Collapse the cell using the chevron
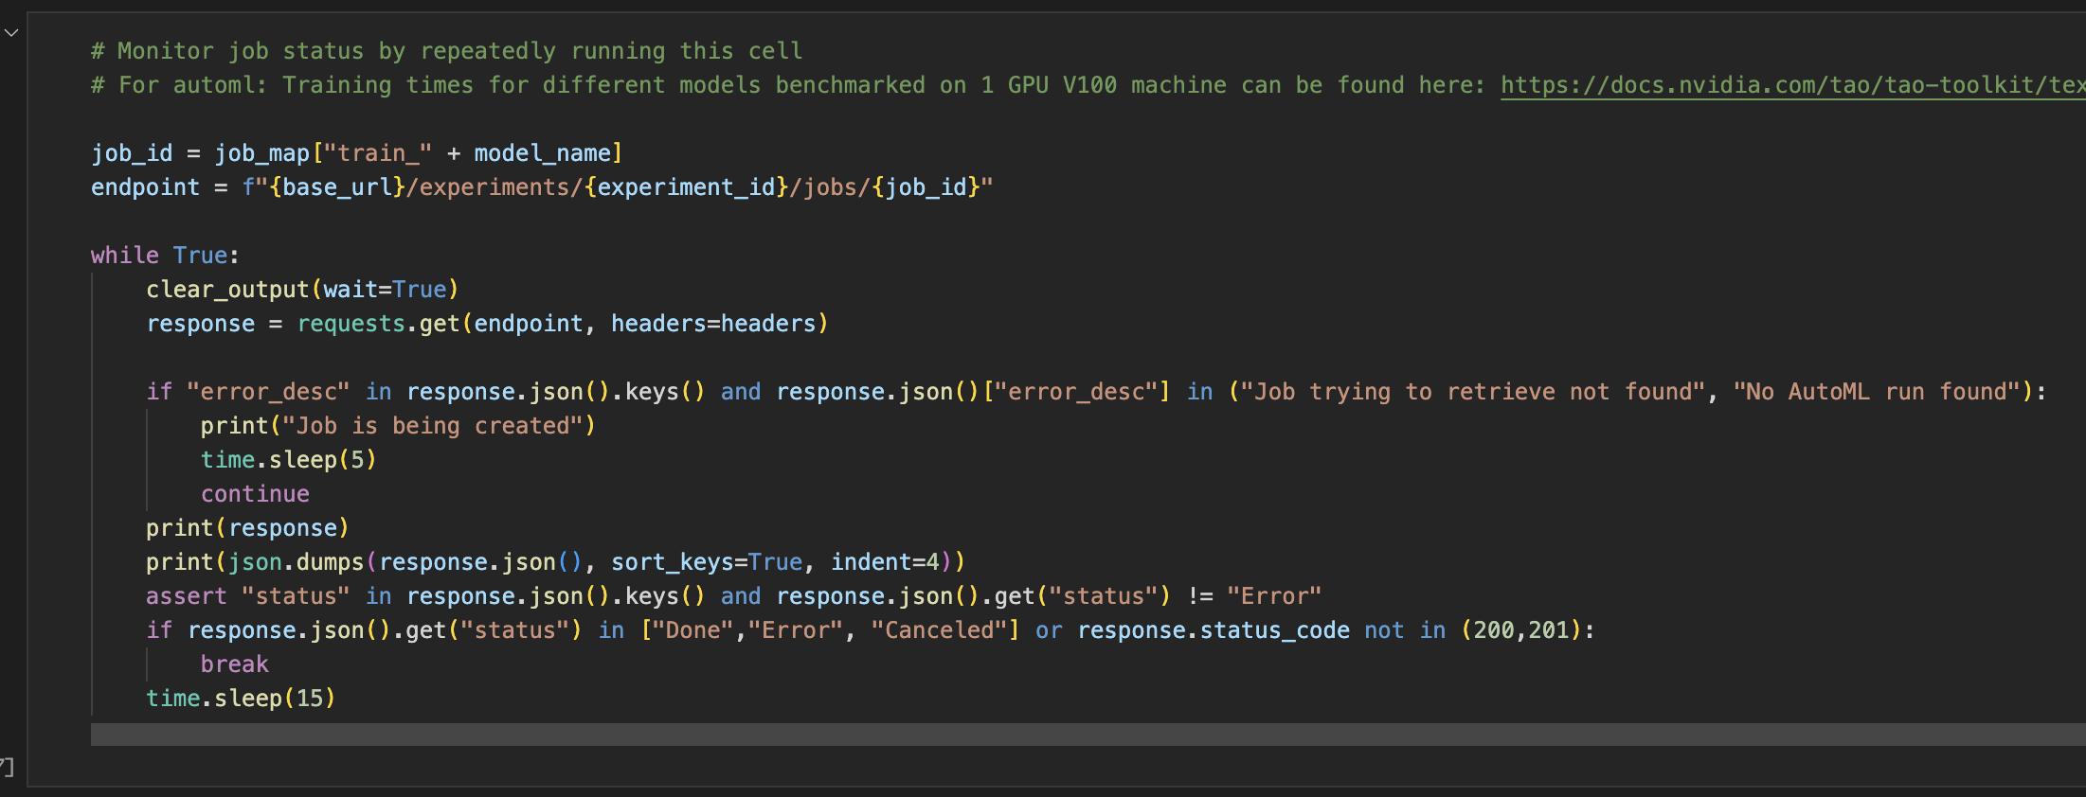Viewport: 2086px width, 797px height. pos(11,33)
